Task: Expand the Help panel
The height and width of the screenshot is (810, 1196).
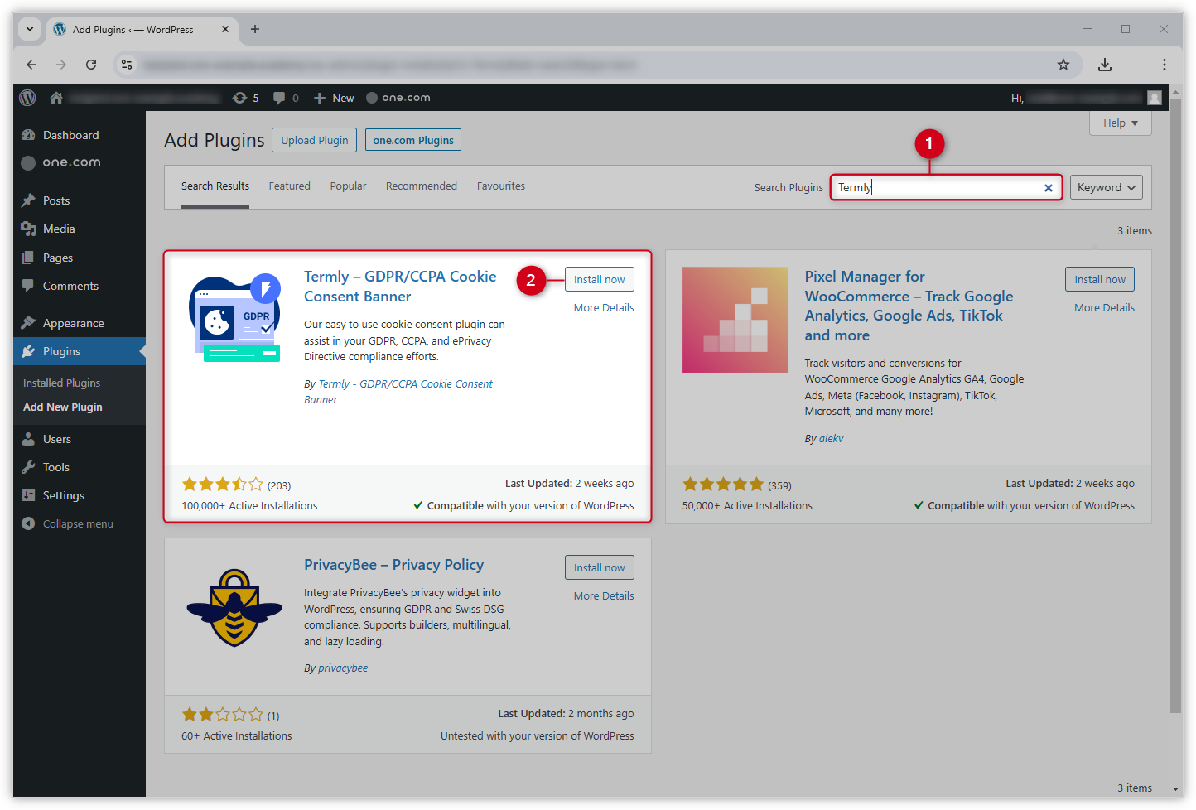Action: (1120, 123)
